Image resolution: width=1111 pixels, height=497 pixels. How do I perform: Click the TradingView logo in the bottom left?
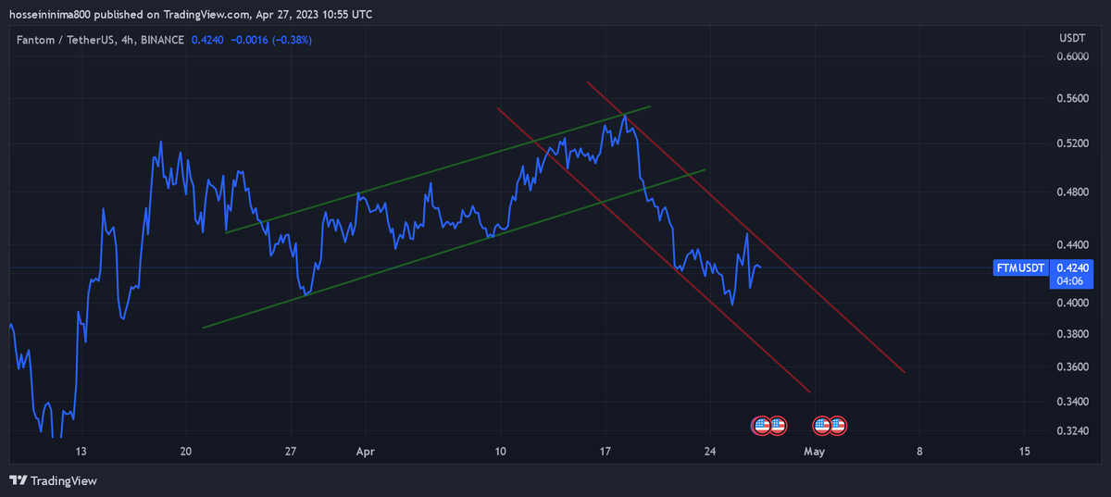pyautogui.click(x=52, y=480)
